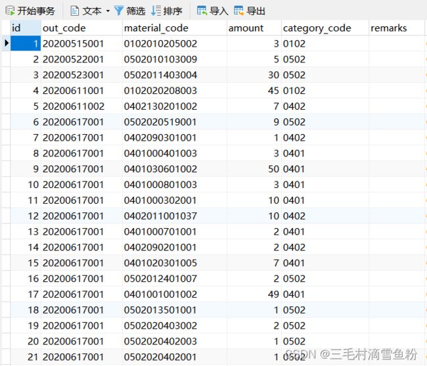Click the material_code column header

(x=175, y=28)
